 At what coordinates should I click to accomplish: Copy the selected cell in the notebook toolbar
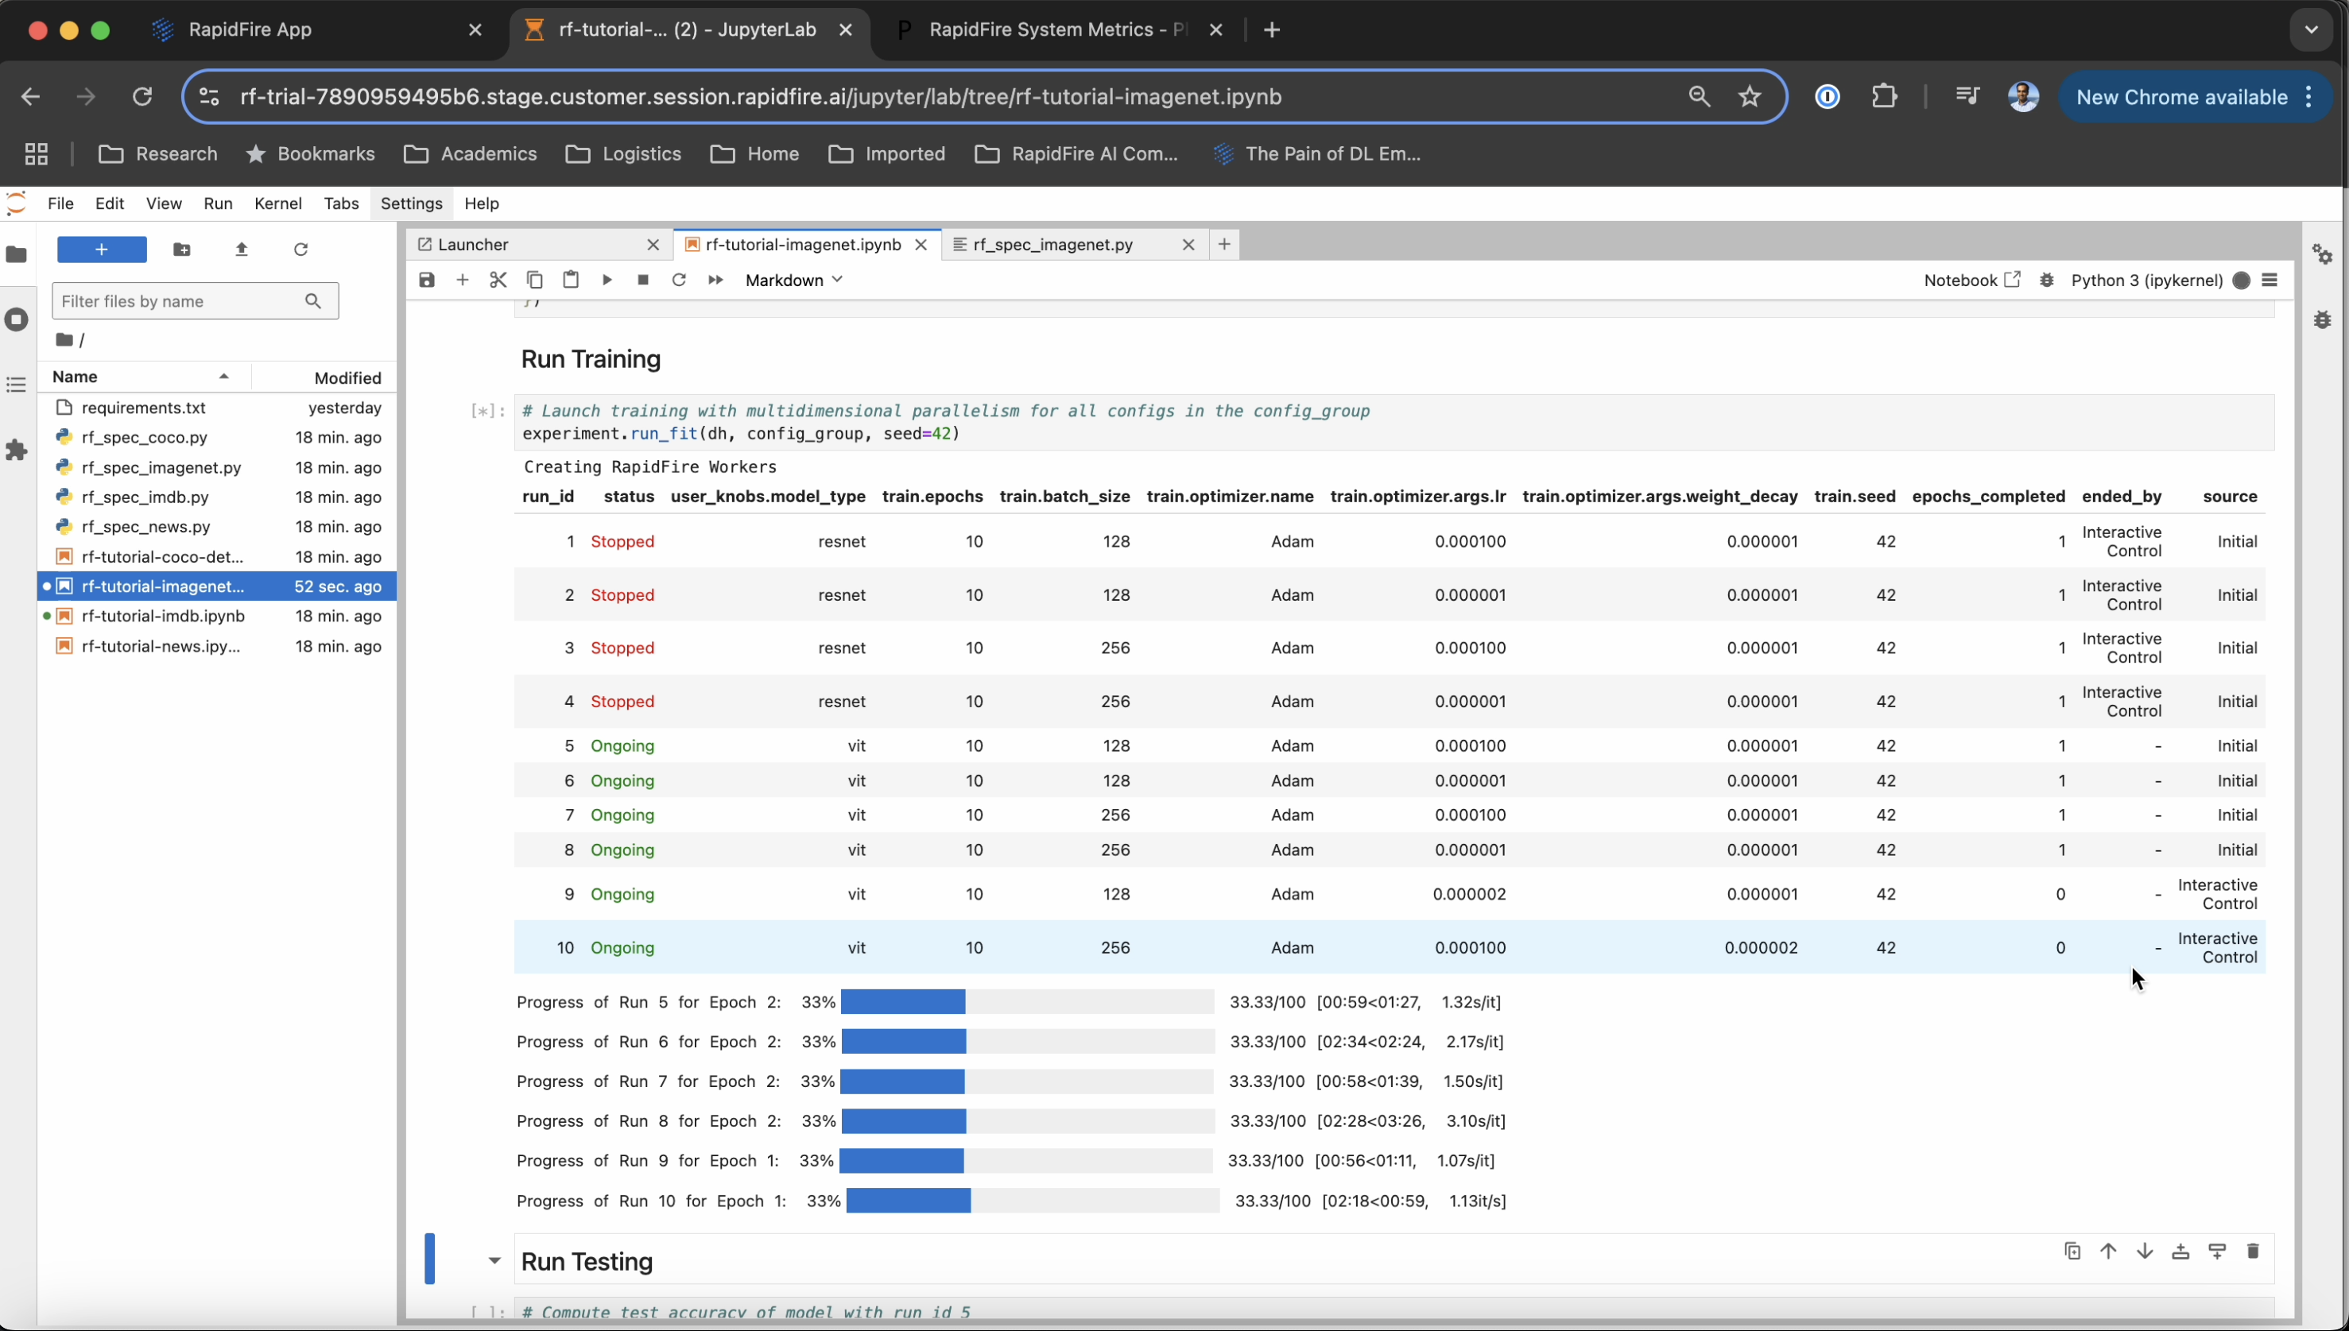(x=535, y=280)
